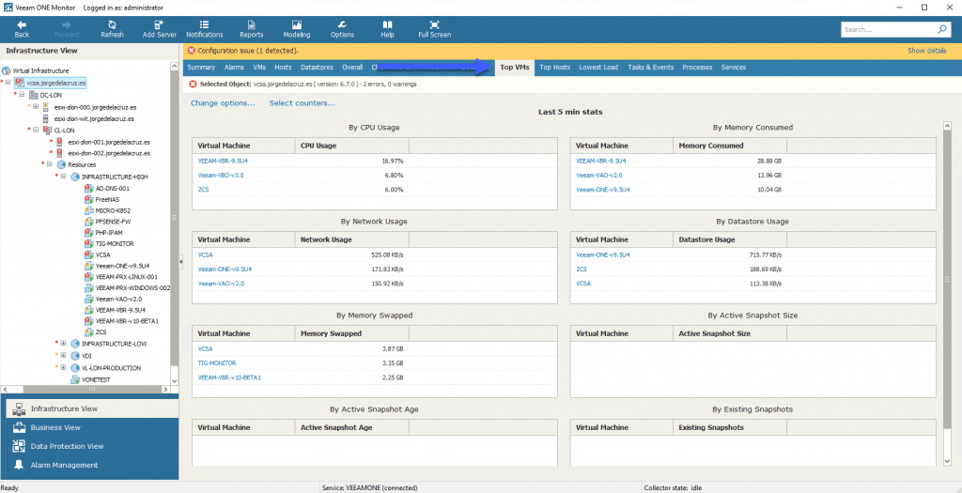Click the DC-LON datacenter icon
This screenshot has height=493, width=962.
coord(35,95)
